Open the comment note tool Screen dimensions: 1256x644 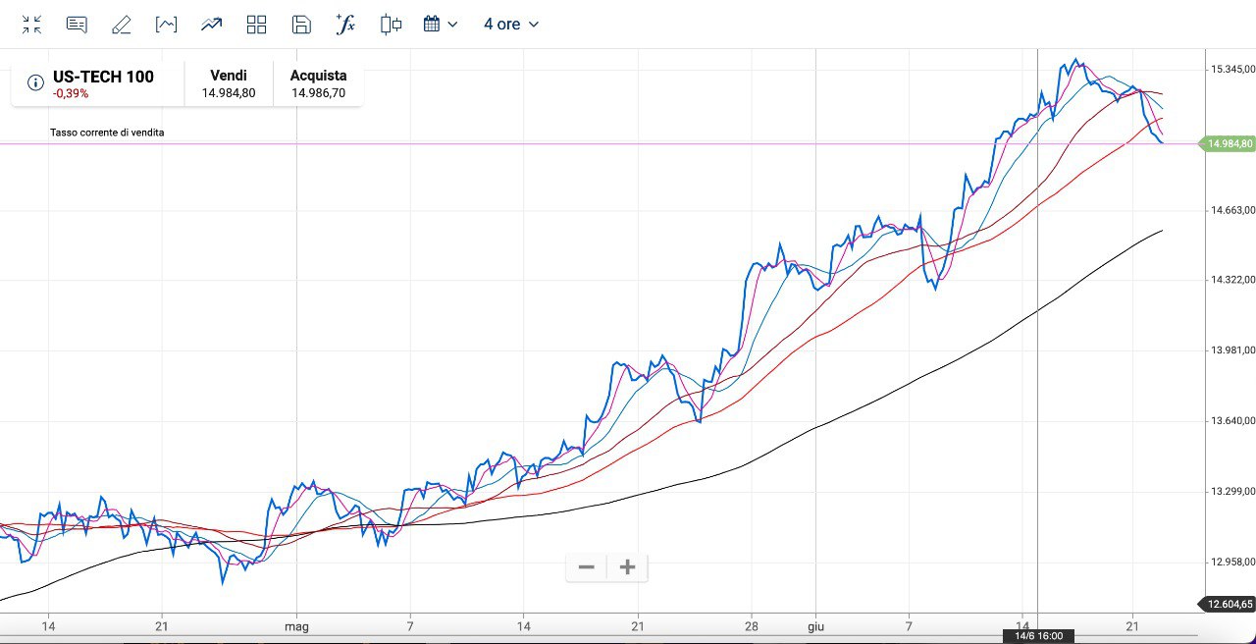pos(77,25)
